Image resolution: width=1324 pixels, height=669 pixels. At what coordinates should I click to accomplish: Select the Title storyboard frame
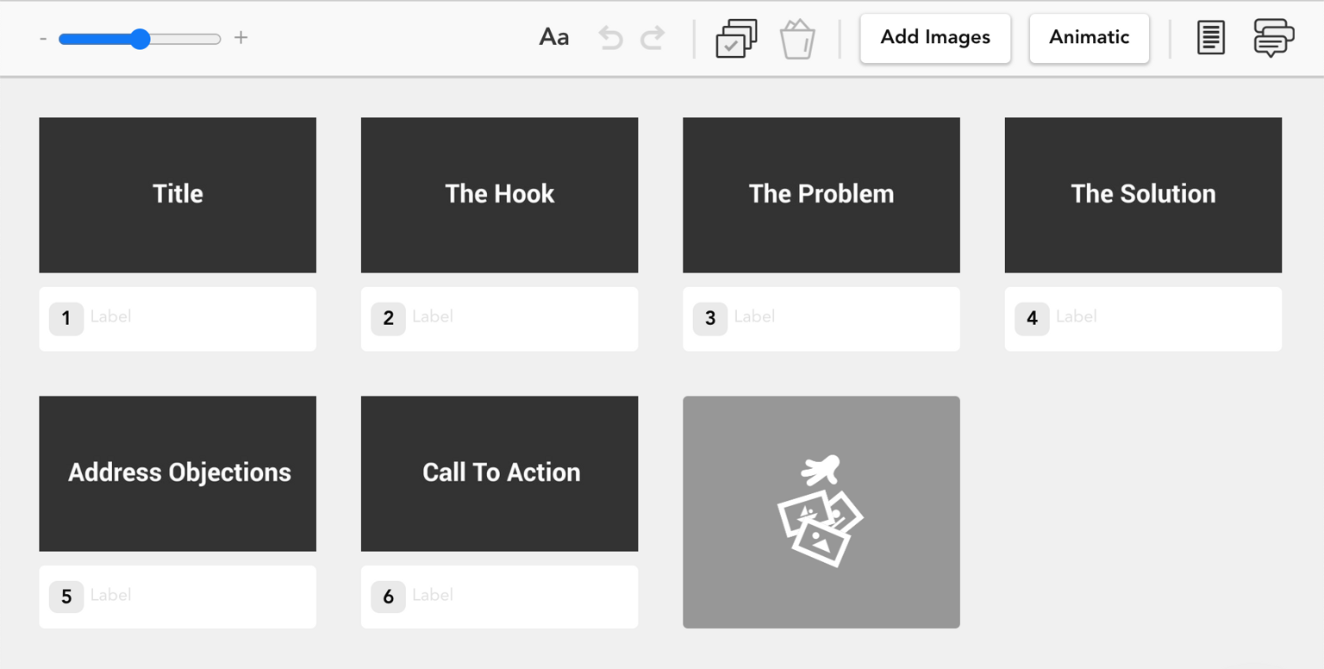pos(178,195)
